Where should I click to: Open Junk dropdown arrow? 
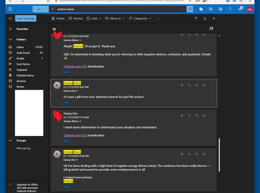pos(100,18)
